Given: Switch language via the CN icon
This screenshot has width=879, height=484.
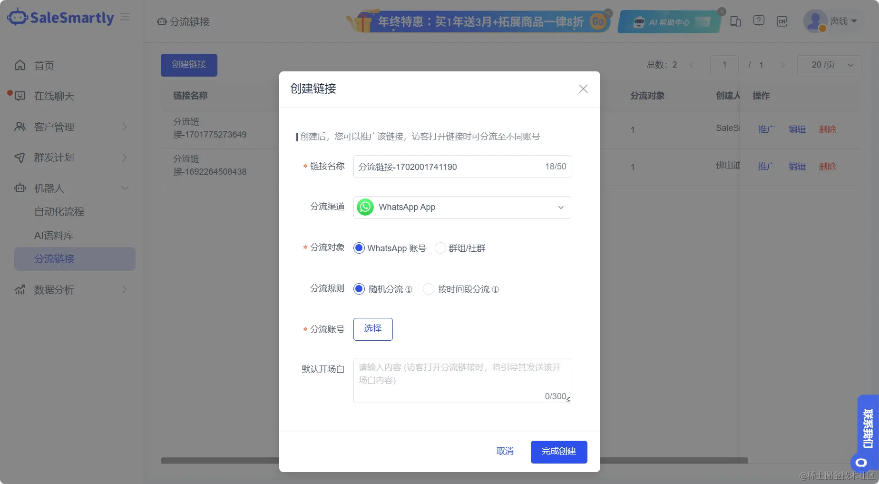Looking at the screenshot, I should coord(782,21).
